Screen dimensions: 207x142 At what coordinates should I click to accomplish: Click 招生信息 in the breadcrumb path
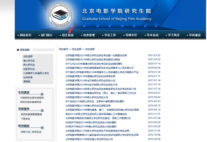pyautogui.click(x=77, y=49)
